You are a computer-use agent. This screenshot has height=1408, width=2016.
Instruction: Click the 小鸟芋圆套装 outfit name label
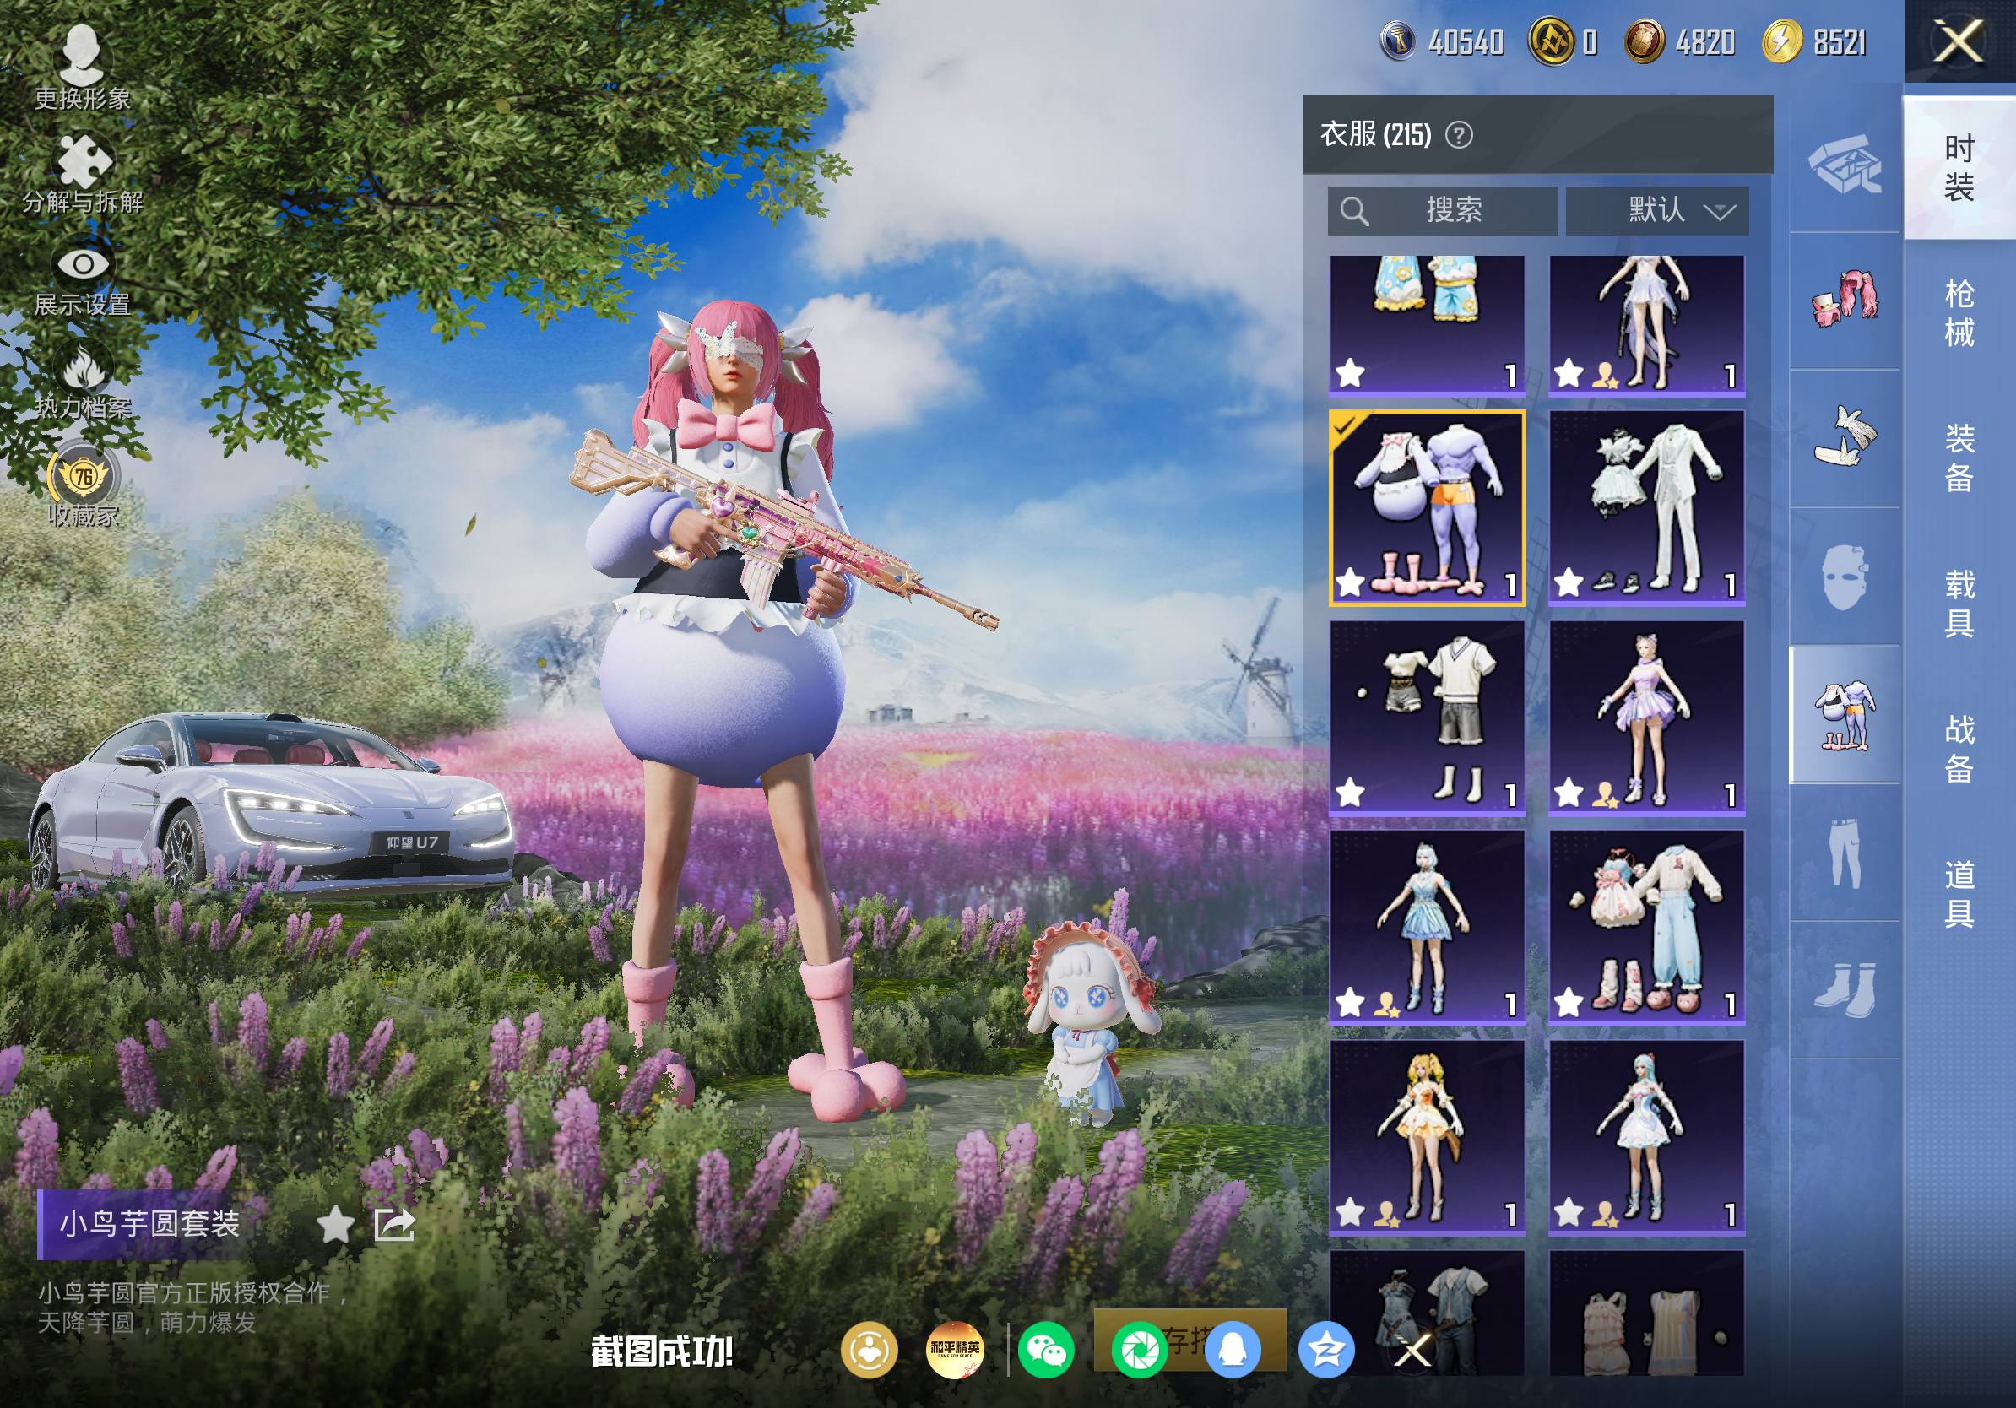click(149, 1224)
